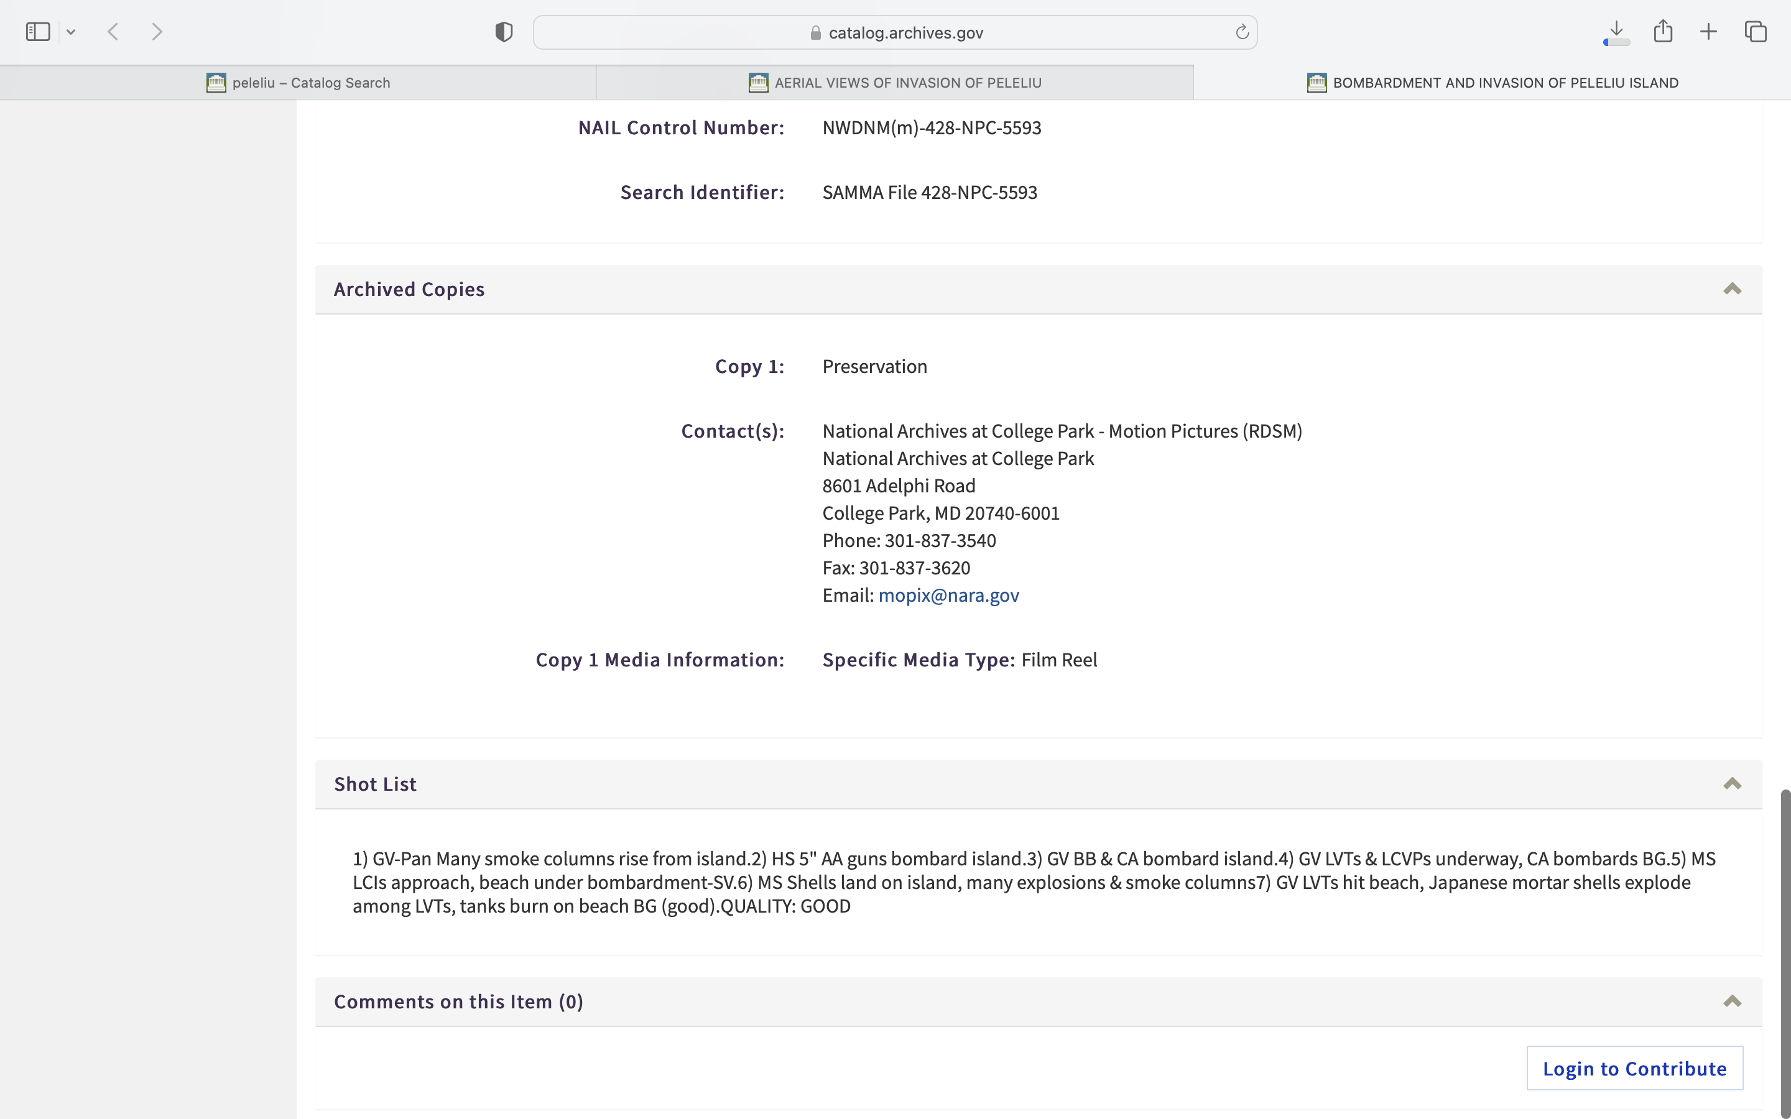The width and height of the screenshot is (1791, 1119).
Task: Go forward with the forward arrow
Action: tap(157, 32)
